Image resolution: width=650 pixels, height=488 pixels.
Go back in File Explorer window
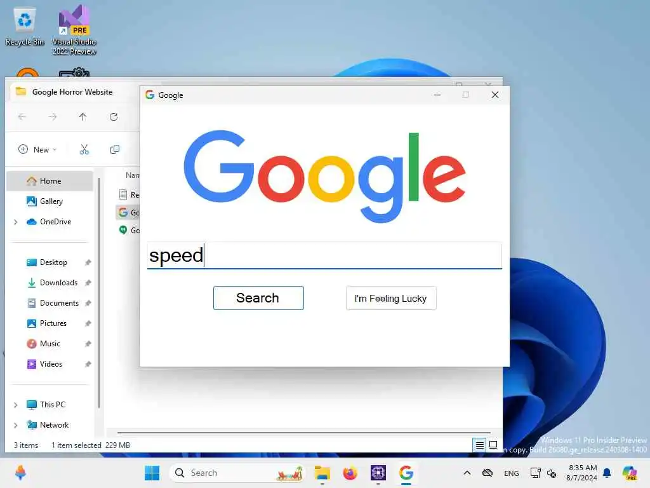click(x=22, y=117)
